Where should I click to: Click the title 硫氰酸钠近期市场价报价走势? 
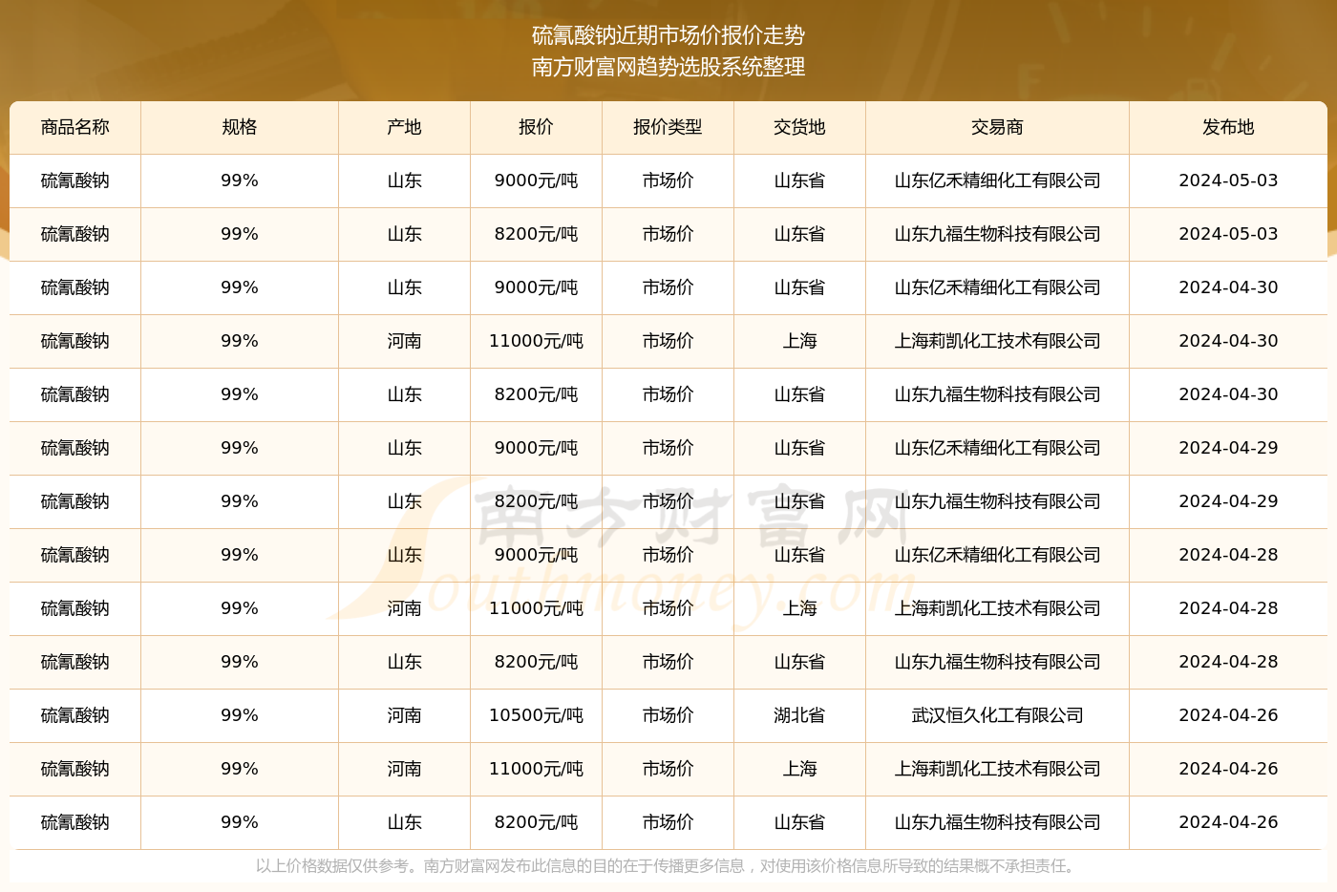(x=668, y=35)
